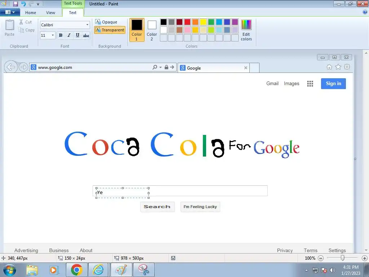The image size is (369, 277).
Task: Click the About footer link
Action: coord(86,250)
